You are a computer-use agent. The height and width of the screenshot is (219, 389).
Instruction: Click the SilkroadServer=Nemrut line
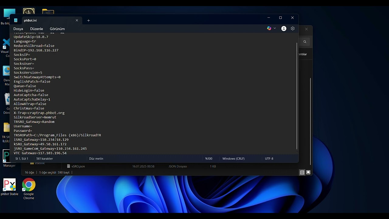pyautogui.click(x=35, y=117)
